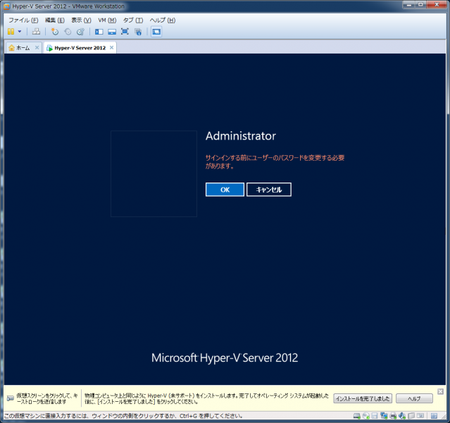Click the Administrator user picture tile

[154, 173]
